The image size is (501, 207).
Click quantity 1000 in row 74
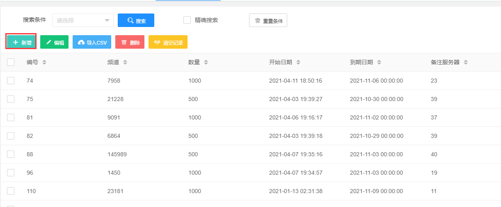pos(195,81)
